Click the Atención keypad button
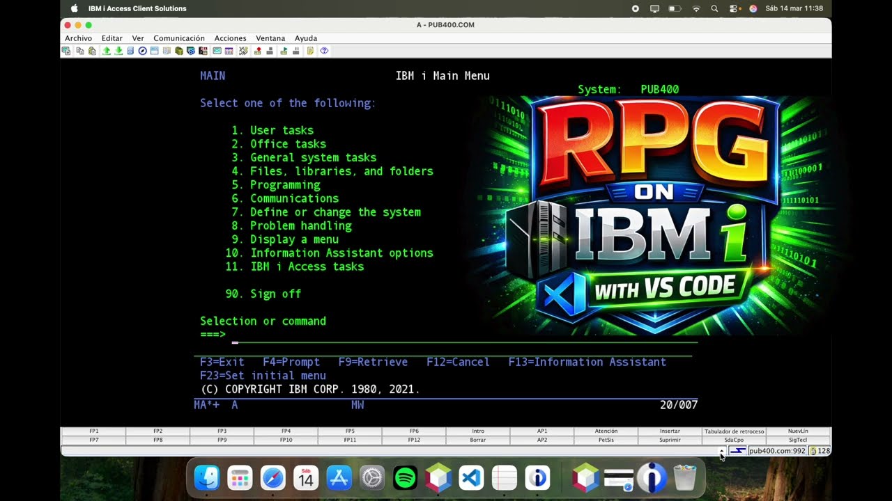 [x=606, y=431]
